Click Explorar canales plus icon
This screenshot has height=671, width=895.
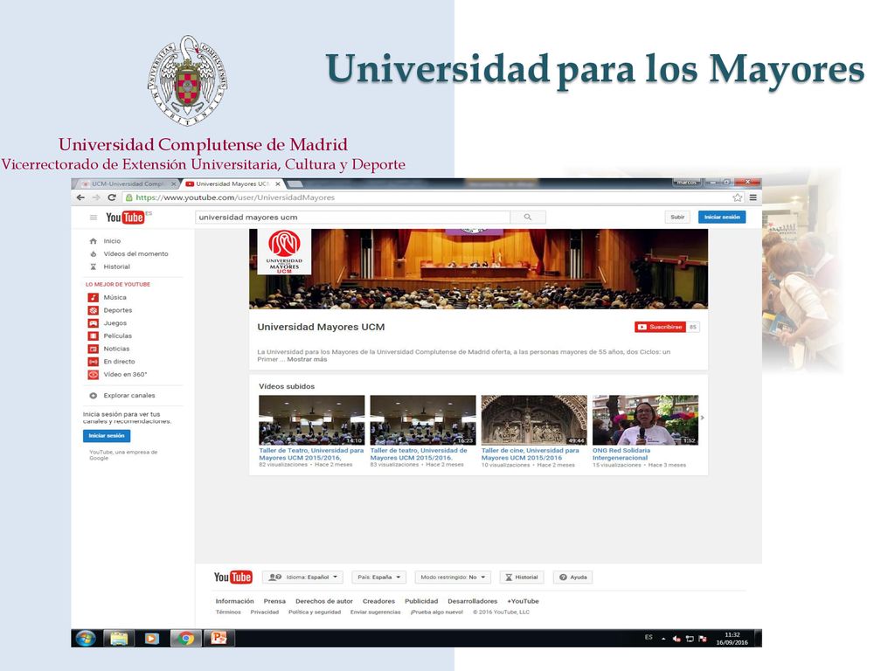coord(93,396)
